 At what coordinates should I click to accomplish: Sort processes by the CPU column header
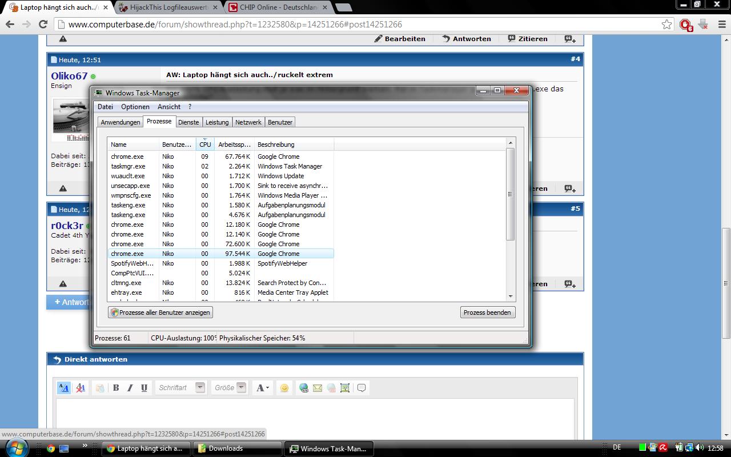pyautogui.click(x=205, y=145)
